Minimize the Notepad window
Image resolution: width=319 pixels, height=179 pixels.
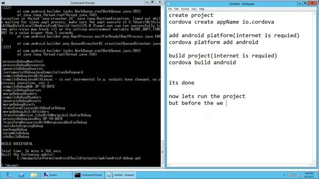[x=300, y=3]
